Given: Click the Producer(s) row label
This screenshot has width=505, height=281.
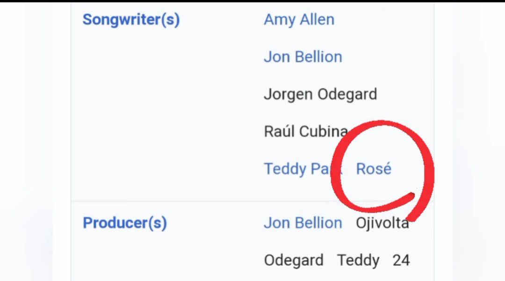Looking at the screenshot, I should tap(124, 223).
